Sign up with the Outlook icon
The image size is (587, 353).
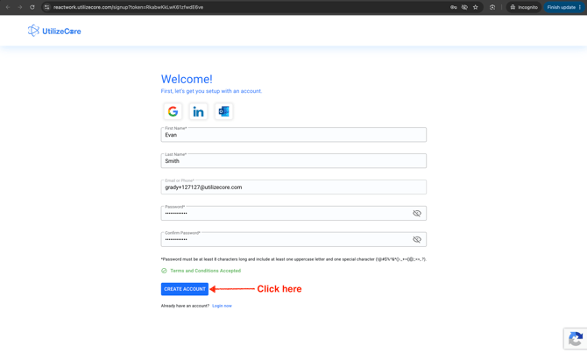tap(224, 111)
